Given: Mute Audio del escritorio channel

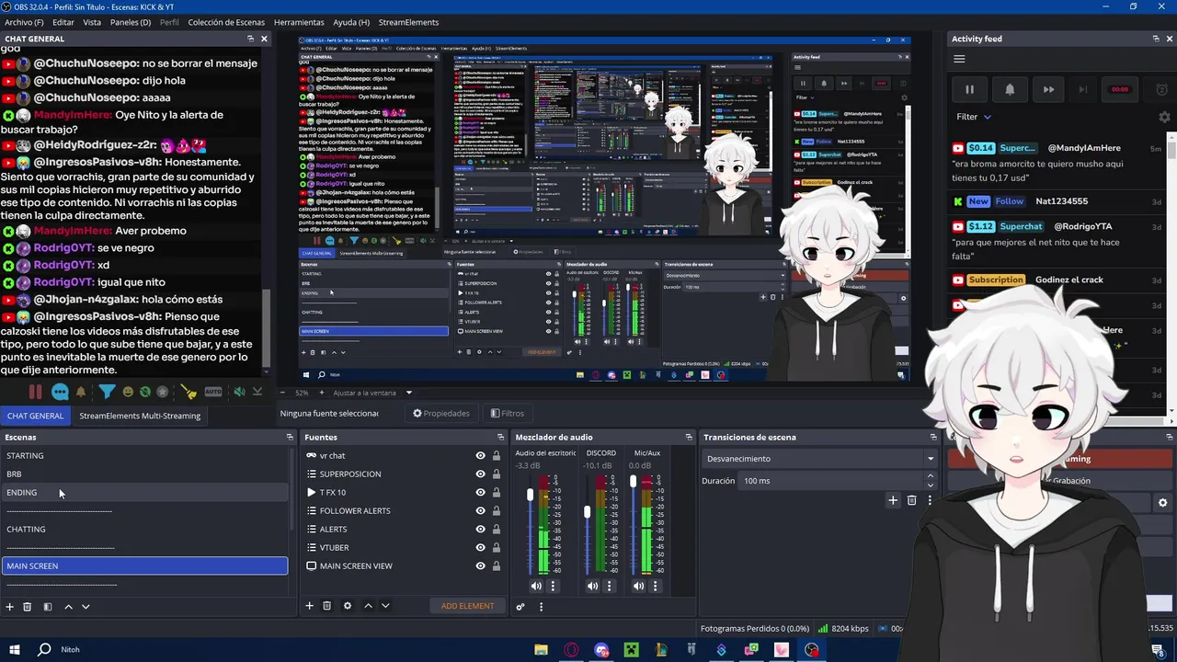Looking at the screenshot, I should [536, 586].
